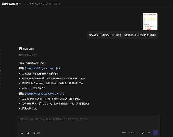
Task: Click the project folder icon in header
Action: pyautogui.click(x=20, y=4)
